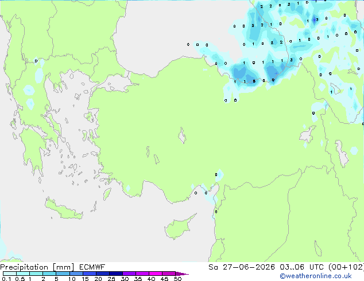
Task: Pick the 45–50 mm legend color box
Action: pyautogui.click(x=169, y=274)
